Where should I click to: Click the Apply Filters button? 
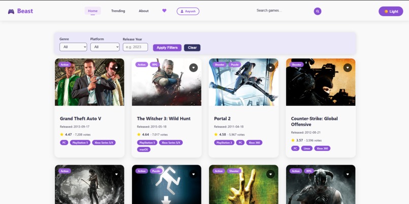tap(167, 48)
